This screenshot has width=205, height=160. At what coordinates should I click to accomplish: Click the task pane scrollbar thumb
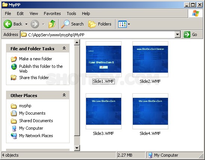tap(77, 91)
